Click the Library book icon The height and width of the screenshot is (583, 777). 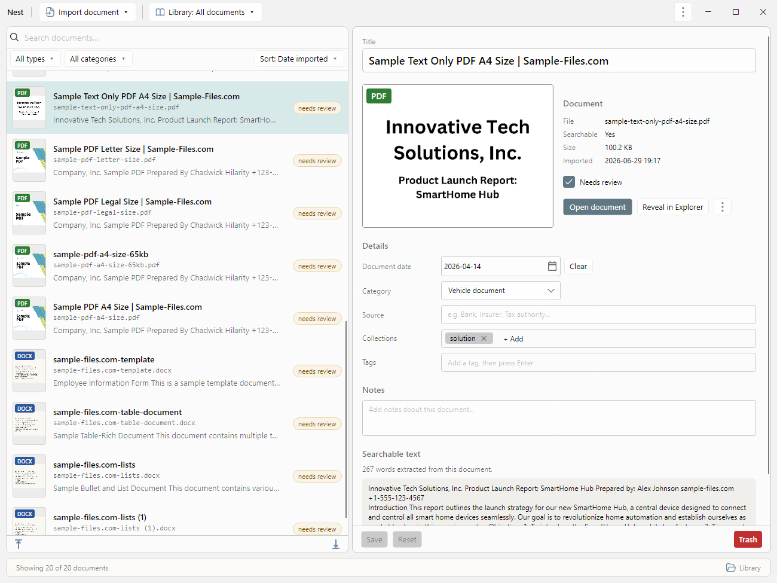(x=160, y=12)
